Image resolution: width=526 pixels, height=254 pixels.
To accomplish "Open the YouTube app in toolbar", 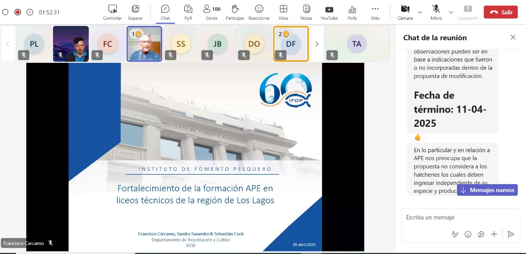I will click(329, 12).
